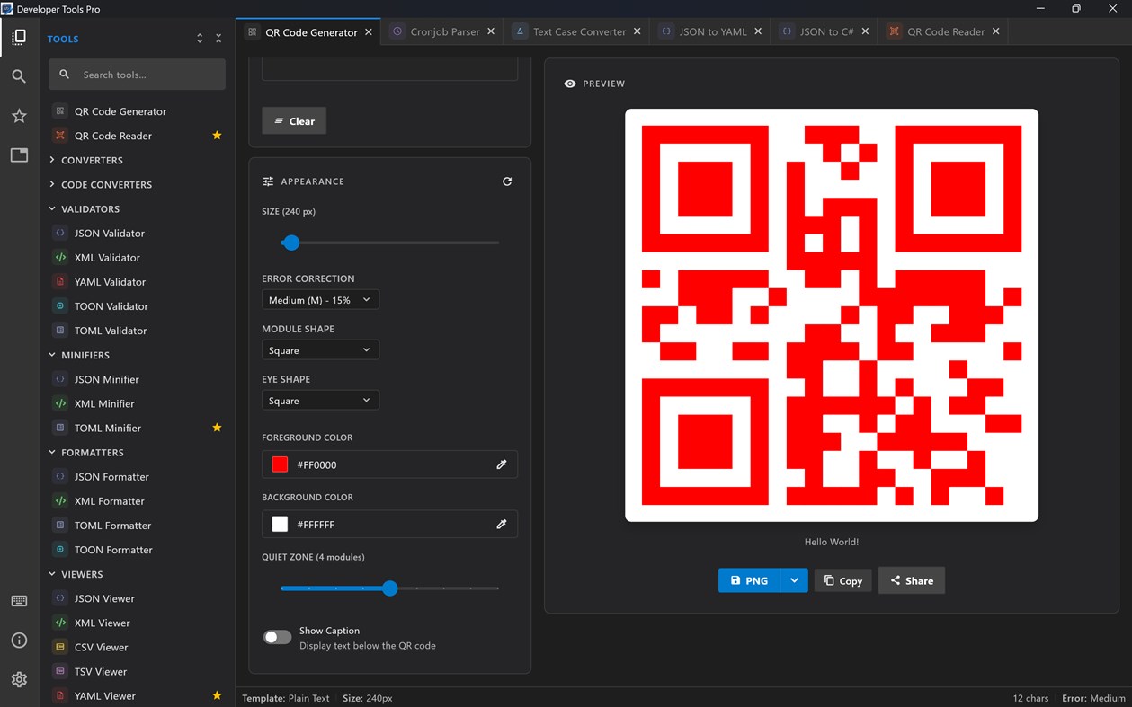Unfavorite TOML Minifier star
The width and height of the screenshot is (1132, 707).
[x=217, y=428]
